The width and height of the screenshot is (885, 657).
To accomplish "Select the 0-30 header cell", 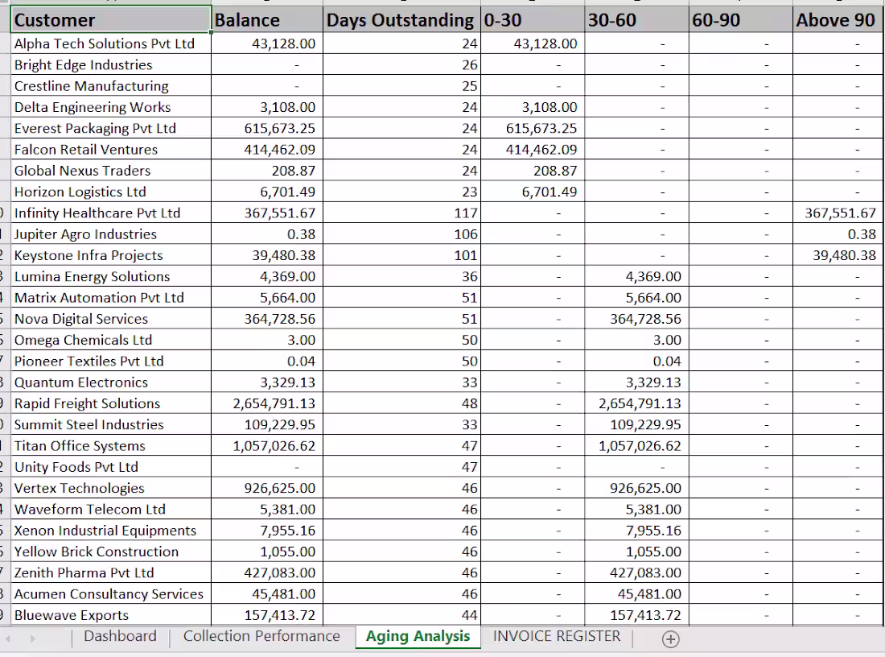I will [x=533, y=20].
